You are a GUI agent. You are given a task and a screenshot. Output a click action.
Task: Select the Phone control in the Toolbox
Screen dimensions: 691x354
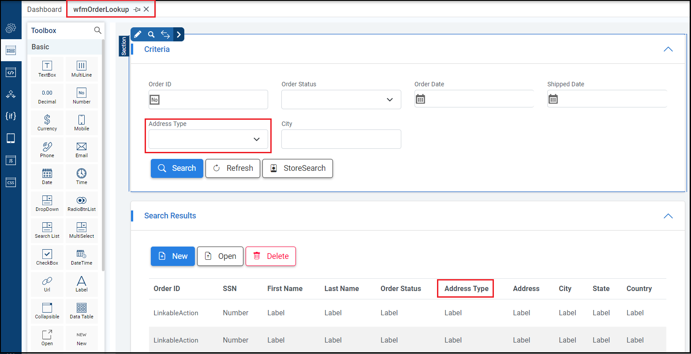(47, 150)
